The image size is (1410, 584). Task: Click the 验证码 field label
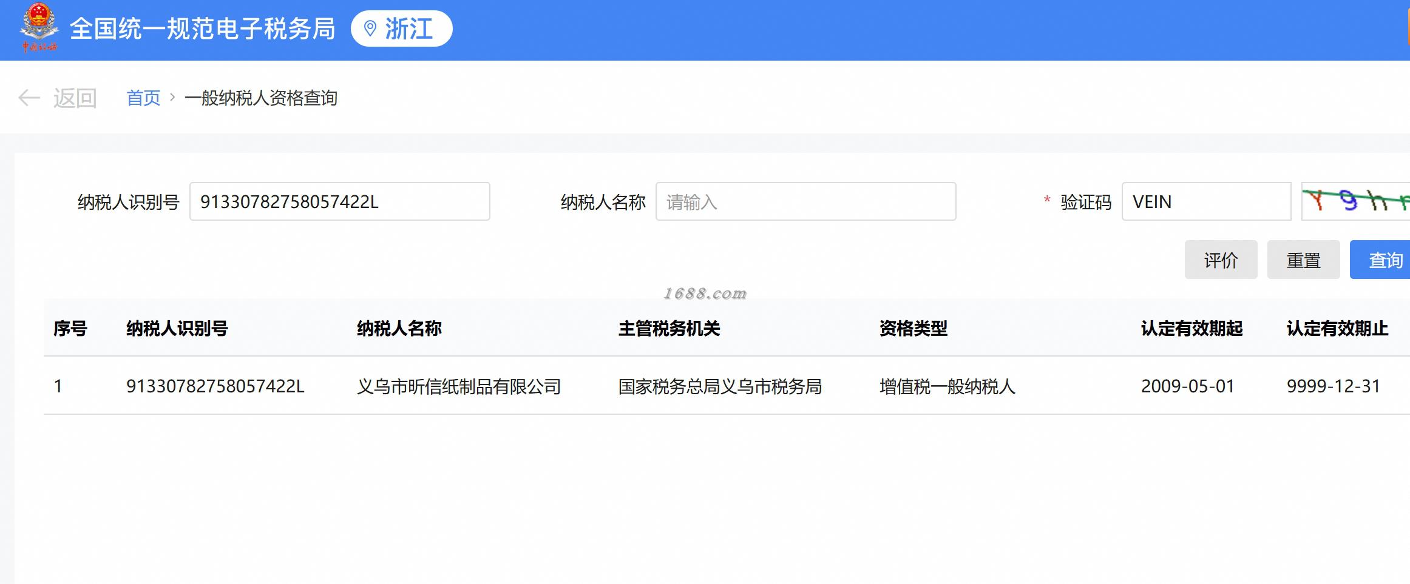pos(1086,201)
